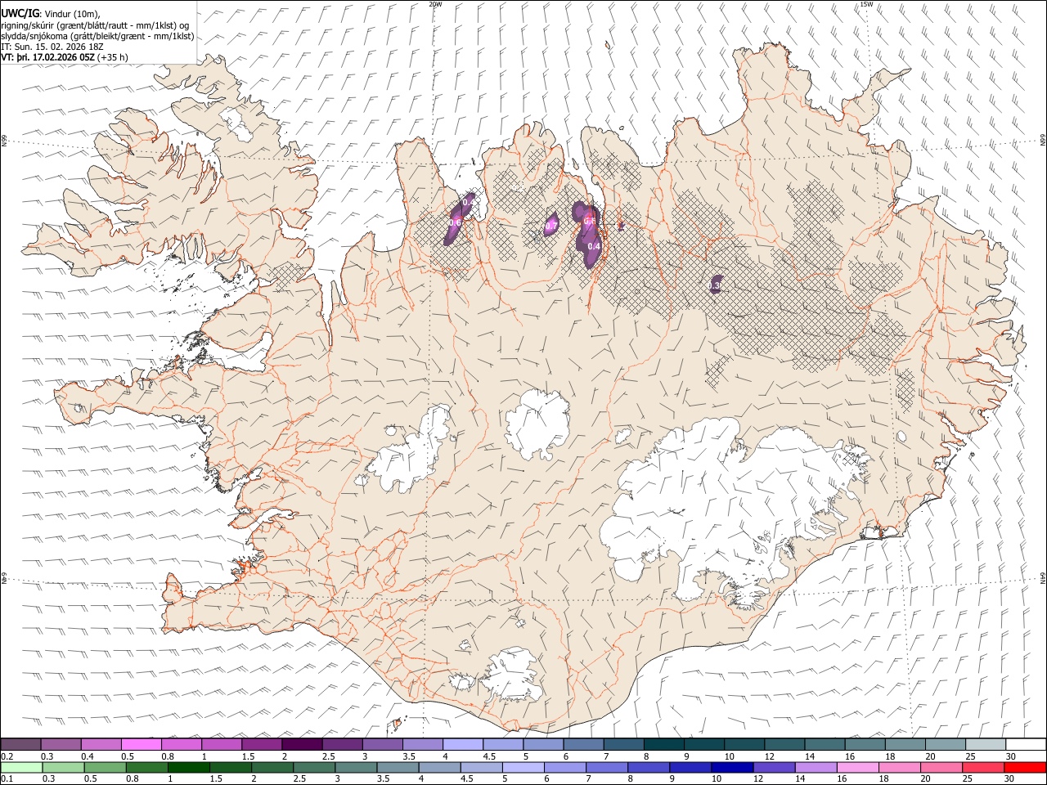Screen dimensions: 1047x785
Task: Pick the upper scale swatch starting at 0.3
Action: pos(61,744)
